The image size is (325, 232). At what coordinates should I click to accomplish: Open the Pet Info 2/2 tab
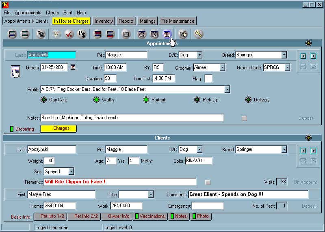click(x=84, y=217)
